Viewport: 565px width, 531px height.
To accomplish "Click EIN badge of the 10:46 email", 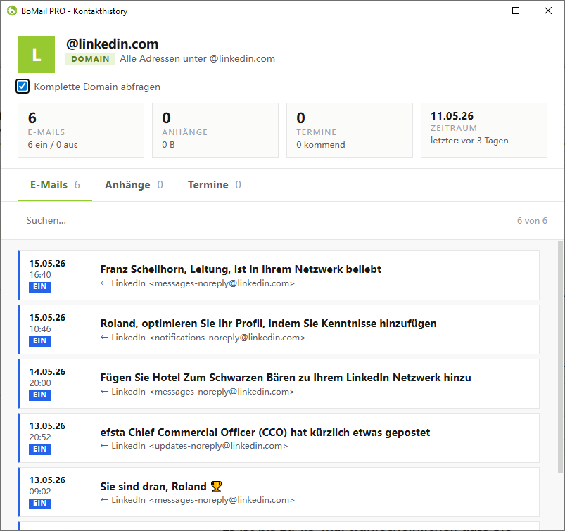I will (x=39, y=341).
